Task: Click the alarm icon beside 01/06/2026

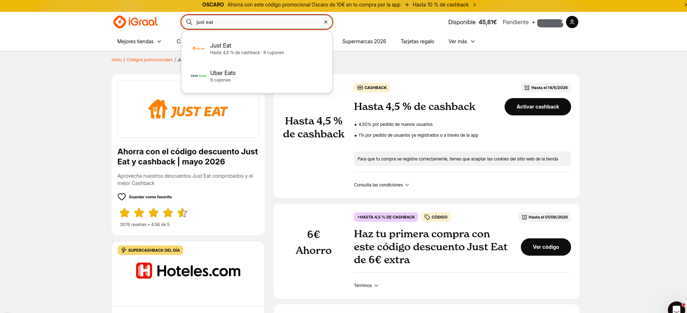Action: pos(524,217)
